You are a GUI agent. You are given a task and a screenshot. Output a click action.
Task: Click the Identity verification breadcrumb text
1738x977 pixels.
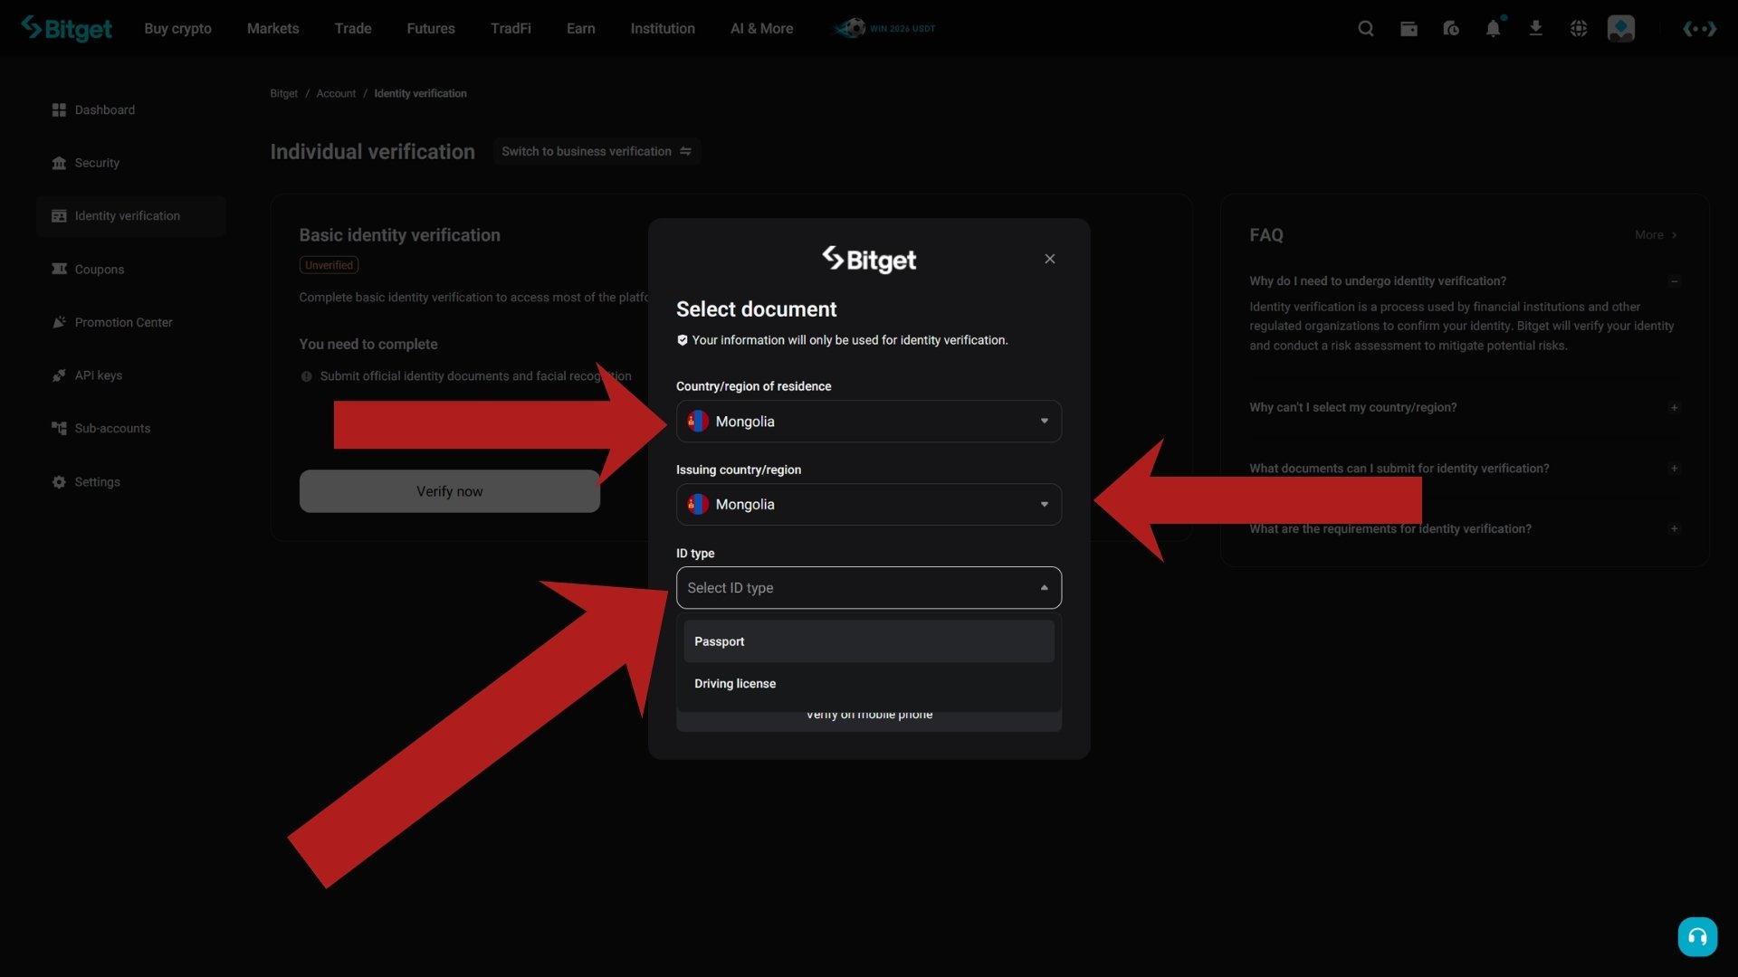[420, 94]
